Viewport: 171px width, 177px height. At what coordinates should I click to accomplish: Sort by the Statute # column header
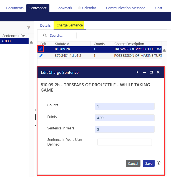(62, 44)
